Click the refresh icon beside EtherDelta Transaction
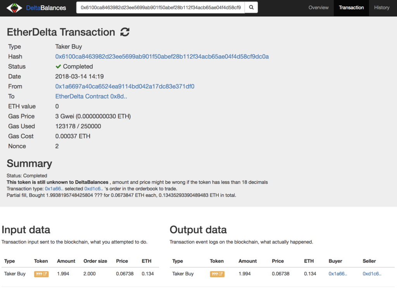397x288 pixels. pos(125,32)
